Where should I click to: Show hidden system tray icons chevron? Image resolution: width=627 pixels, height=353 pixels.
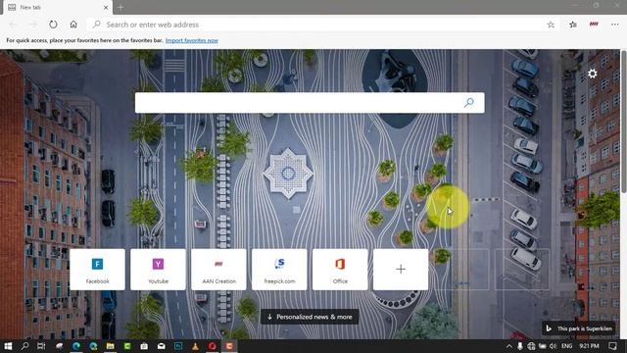click(x=509, y=346)
